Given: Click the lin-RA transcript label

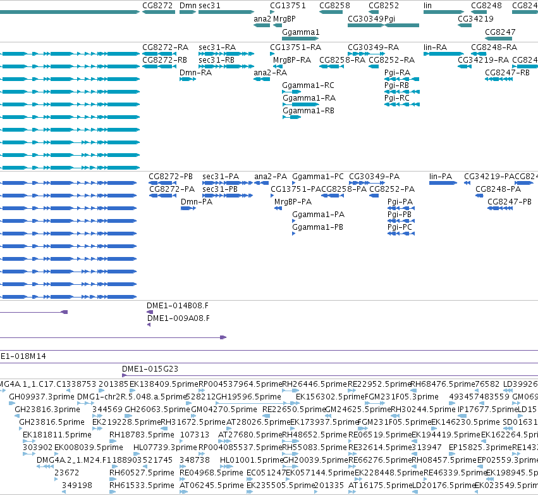Looking at the screenshot, I should (436, 47).
